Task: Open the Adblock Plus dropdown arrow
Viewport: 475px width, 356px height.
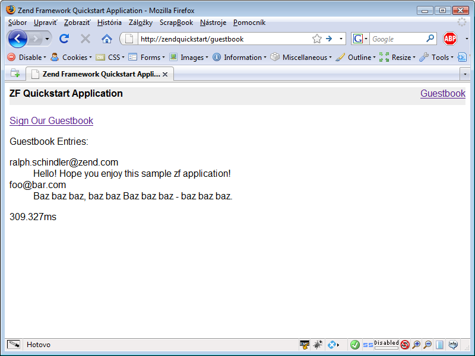Action: [x=467, y=39]
